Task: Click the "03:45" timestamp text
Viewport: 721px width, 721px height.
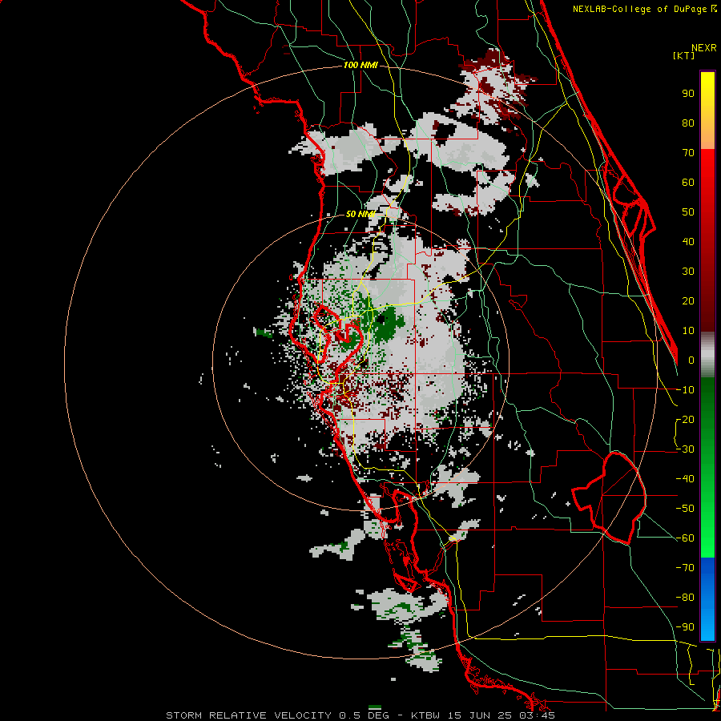Action: [538, 715]
